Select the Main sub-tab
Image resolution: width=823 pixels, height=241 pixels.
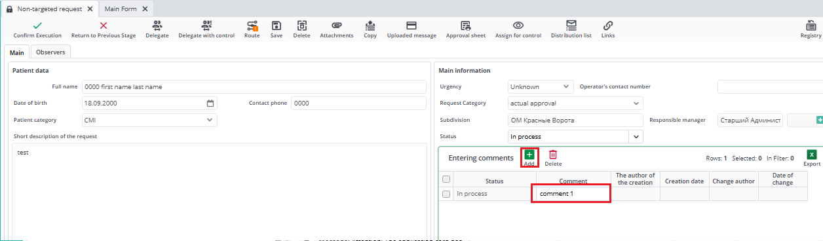[16, 52]
